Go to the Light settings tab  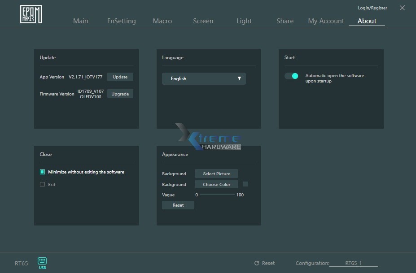(244, 21)
